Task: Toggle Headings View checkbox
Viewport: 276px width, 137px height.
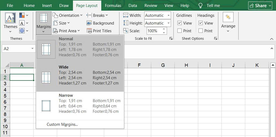Action: [200, 23]
